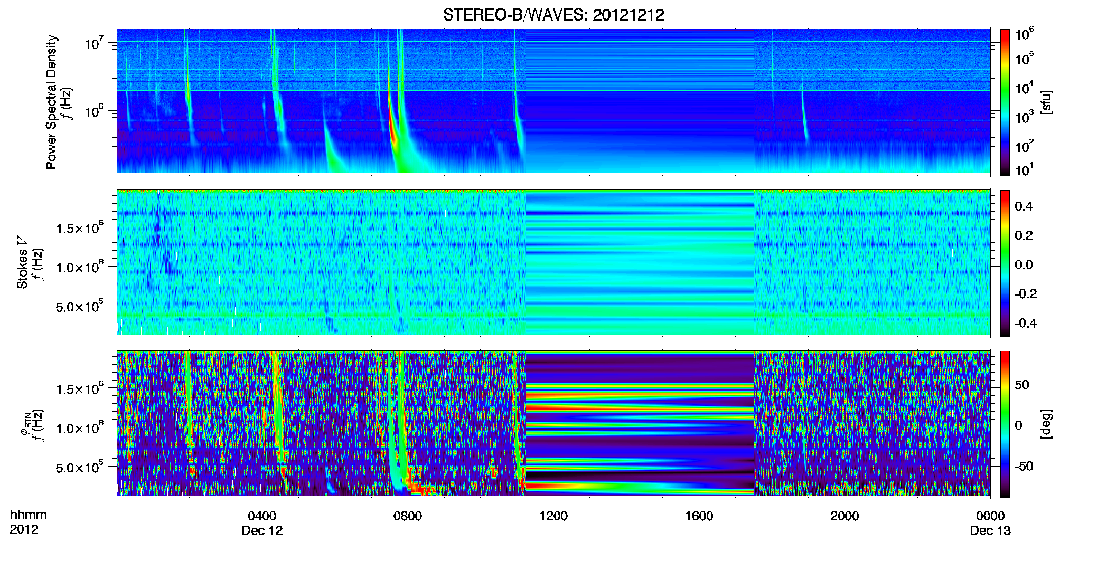
Task: Click the power spectral density colorbar
Action: pos(1005,102)
